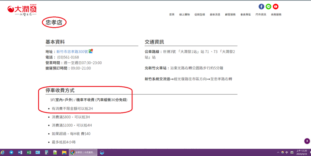This screenshot has height=156, width=311.
Task: Open the Facebook page icon
Action: click(261, 6)
